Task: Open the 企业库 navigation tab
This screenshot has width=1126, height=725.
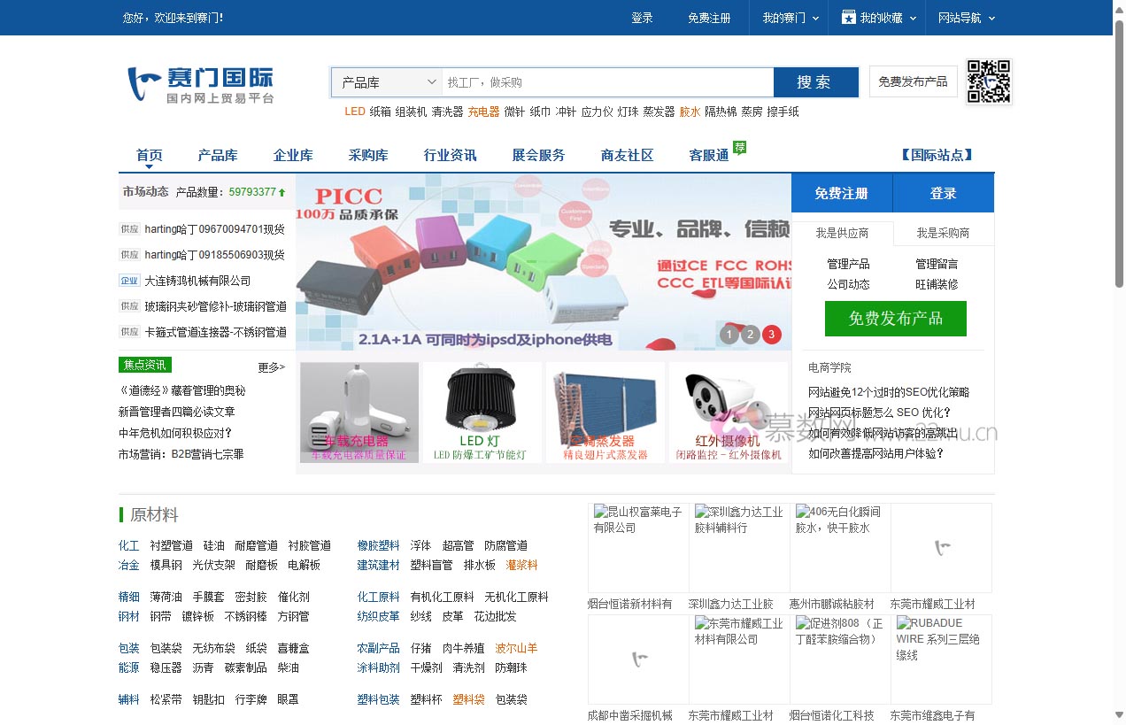Action: tap(293, 156)
